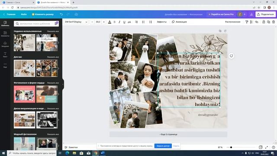Lock the selected element
Screen dimensions: 277x156
pos(264,22)
